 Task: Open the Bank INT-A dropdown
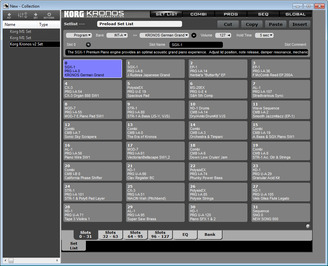[117, 35]
